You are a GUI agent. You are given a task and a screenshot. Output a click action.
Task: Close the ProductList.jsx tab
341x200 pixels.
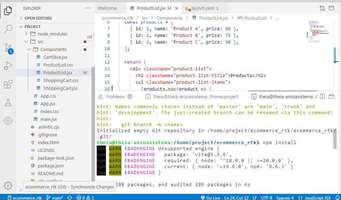coord(177,8)
